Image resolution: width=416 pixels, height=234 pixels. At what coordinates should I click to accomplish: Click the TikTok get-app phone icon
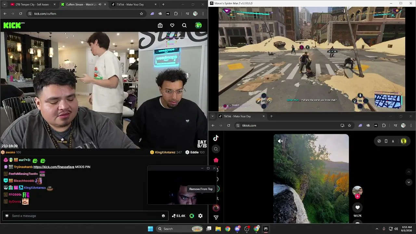click(386, 141)
